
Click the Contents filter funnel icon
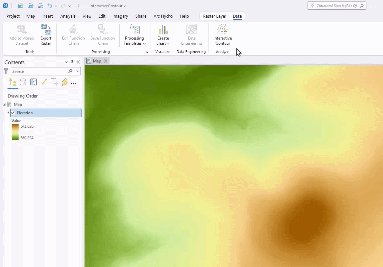click(6, 71)
